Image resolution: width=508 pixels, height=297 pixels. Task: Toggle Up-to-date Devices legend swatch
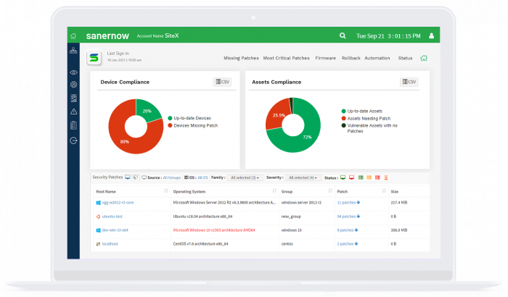170,118
